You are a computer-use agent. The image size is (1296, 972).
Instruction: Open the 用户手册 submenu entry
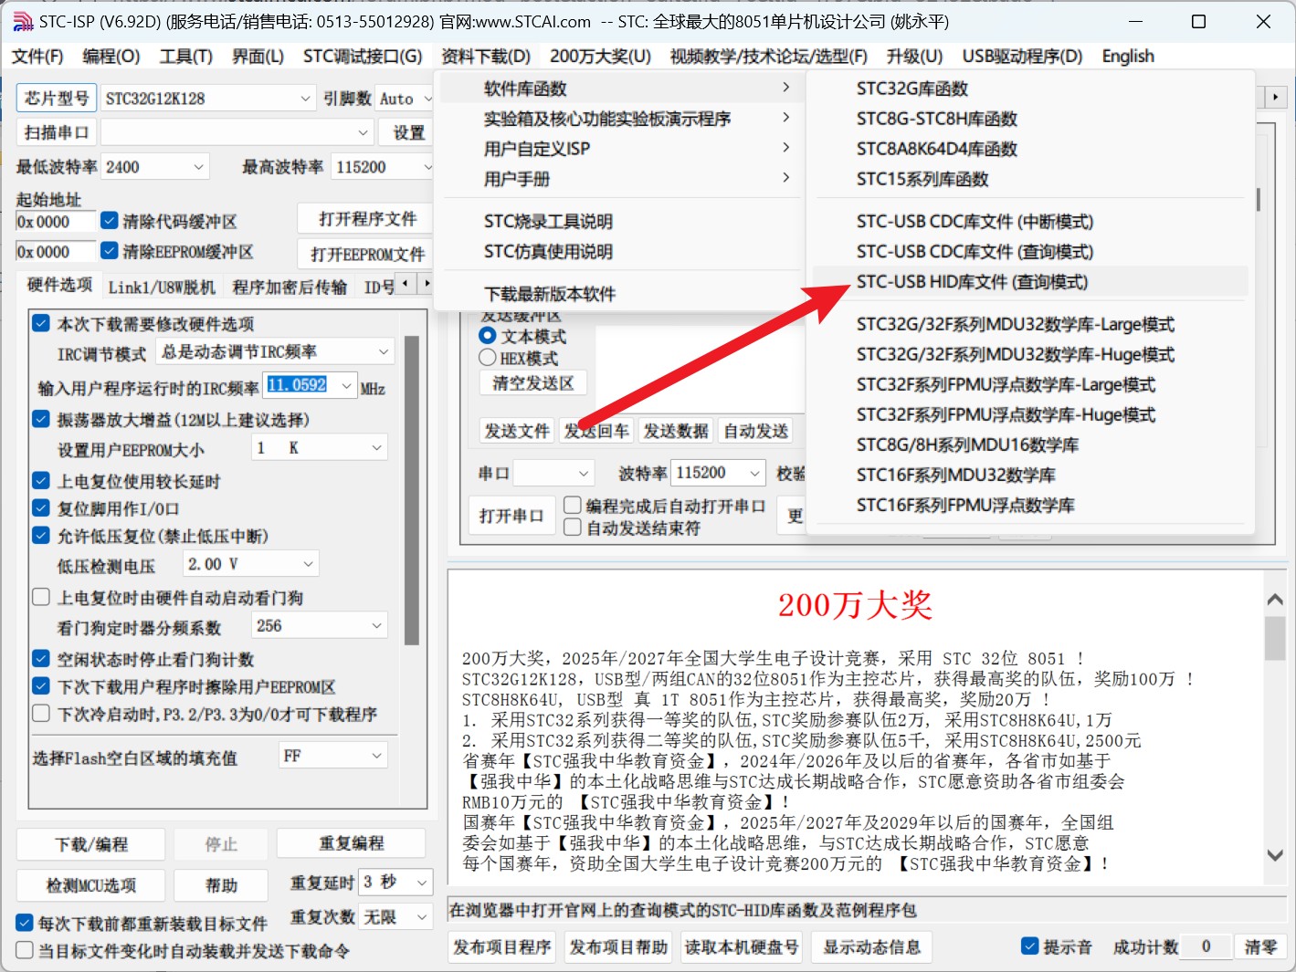point(619,178)
